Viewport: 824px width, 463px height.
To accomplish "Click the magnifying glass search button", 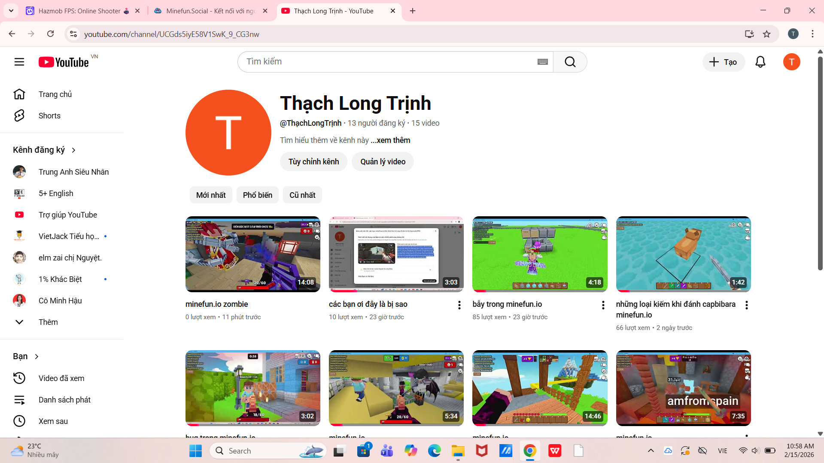I will point(570,62).
